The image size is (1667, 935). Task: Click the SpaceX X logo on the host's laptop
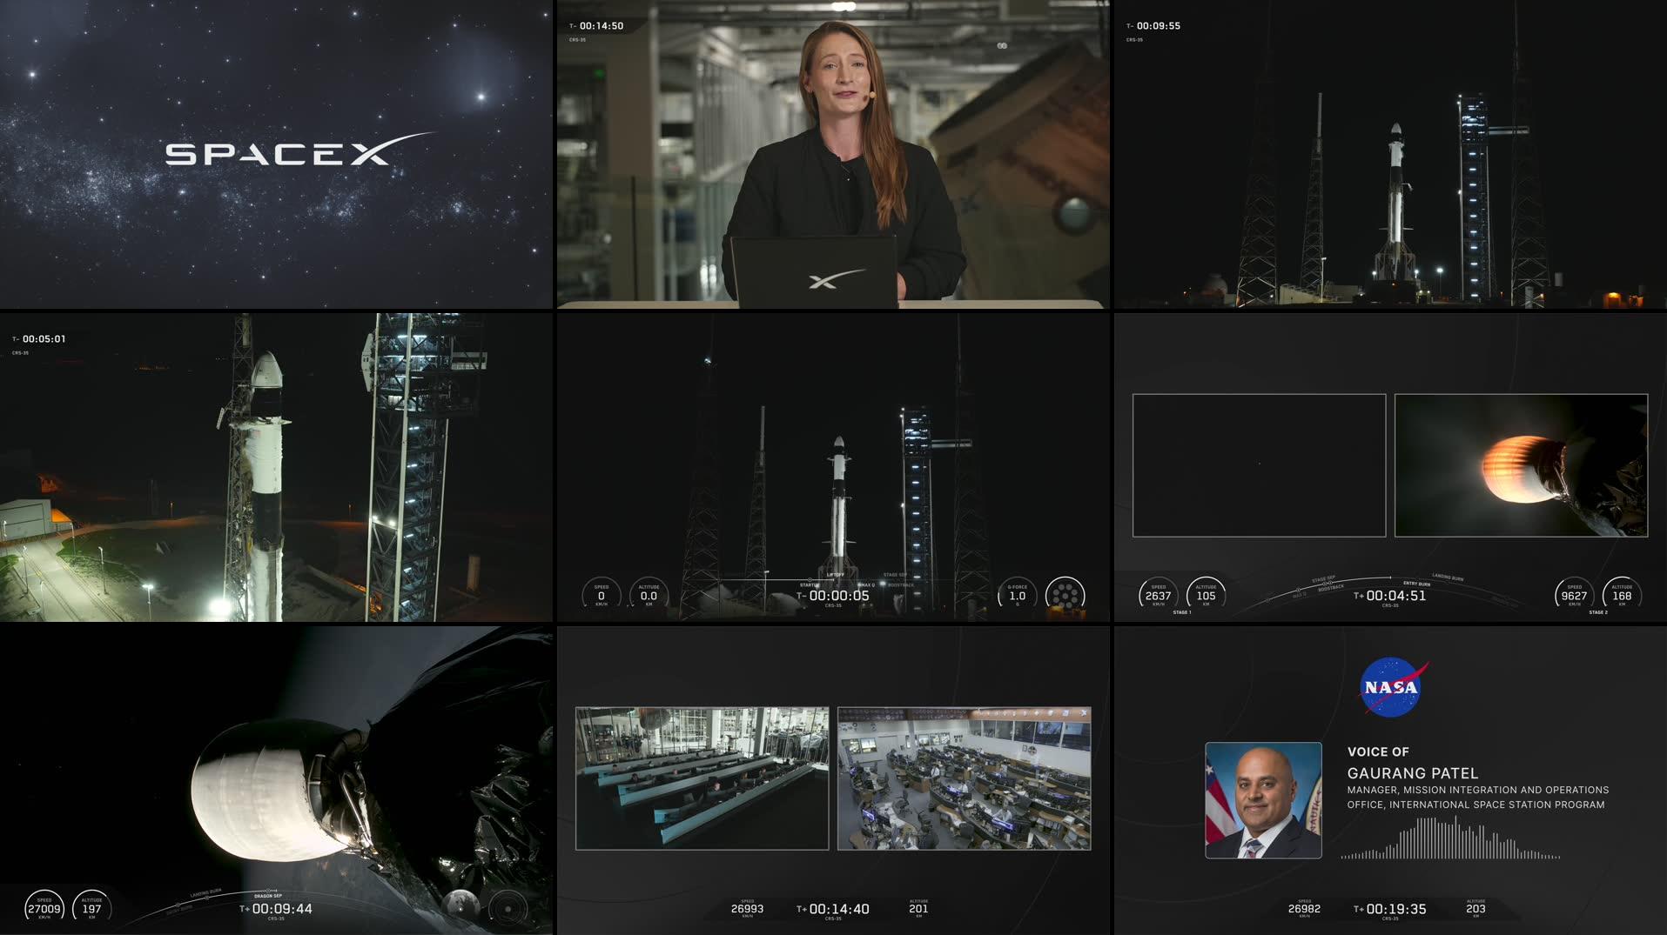(836, 279)
